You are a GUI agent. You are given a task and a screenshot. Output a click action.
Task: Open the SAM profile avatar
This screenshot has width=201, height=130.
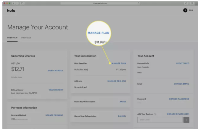point(185,10)
